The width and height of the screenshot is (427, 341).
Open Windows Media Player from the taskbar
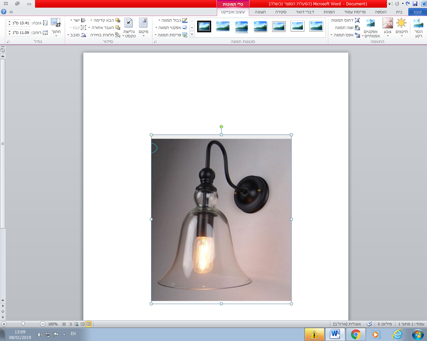tap(376, 334)
